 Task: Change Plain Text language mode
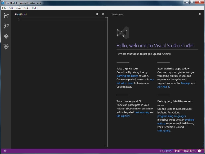click(189, 151)
